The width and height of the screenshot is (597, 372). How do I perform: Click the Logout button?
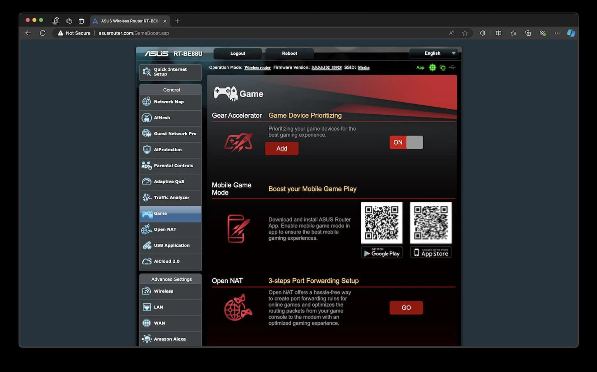[238, 53]
